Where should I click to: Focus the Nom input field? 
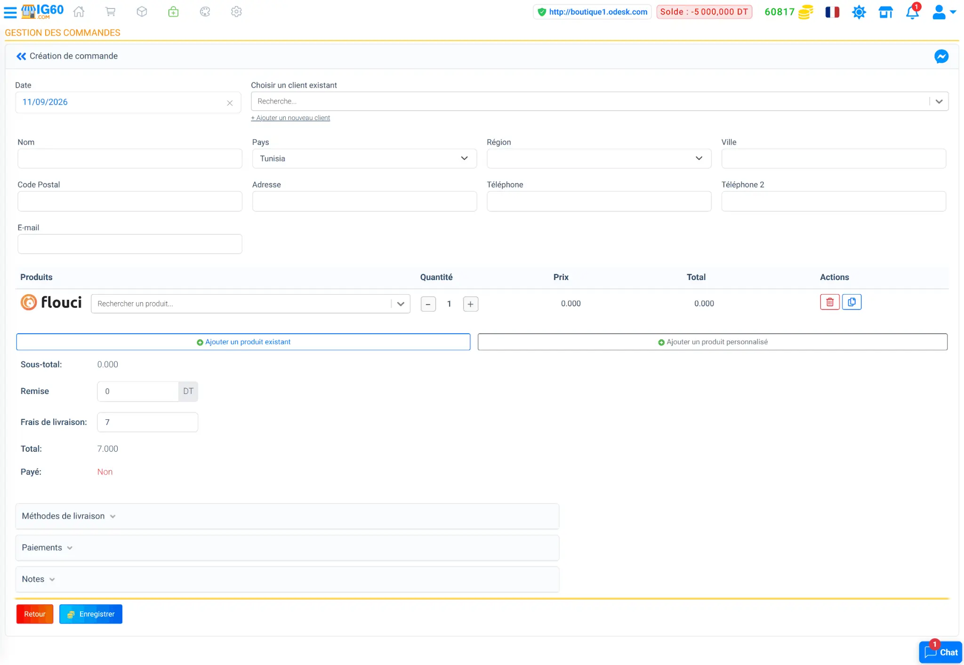tap(130, 159)
